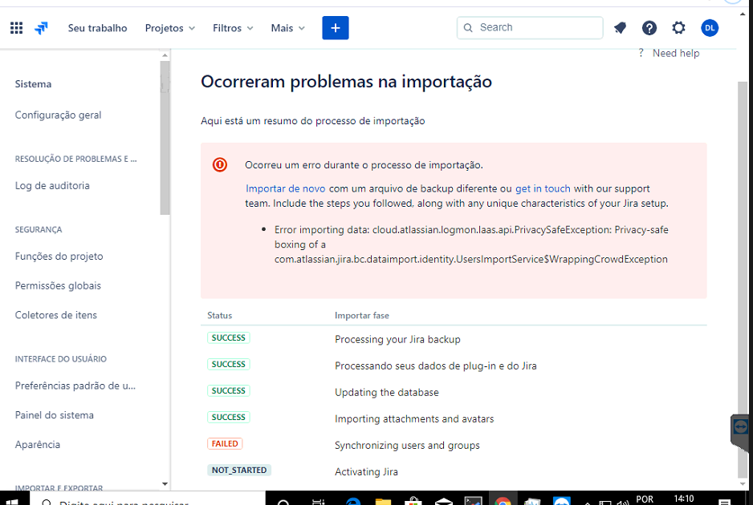Open help using the question mark icon
Screen dimensions: 753x505
coord(649,27)
